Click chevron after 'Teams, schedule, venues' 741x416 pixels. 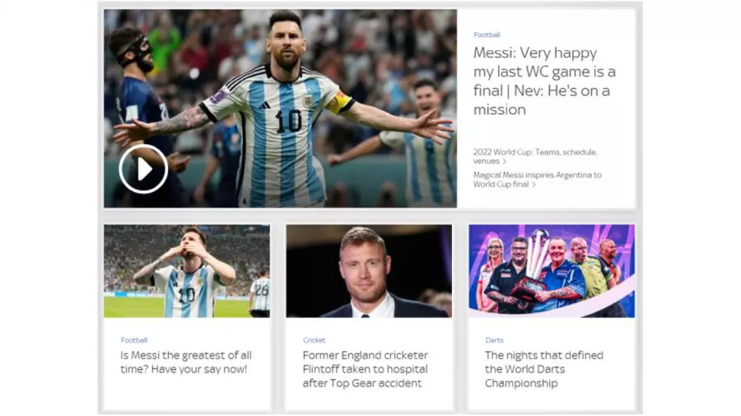coord(505,161)
